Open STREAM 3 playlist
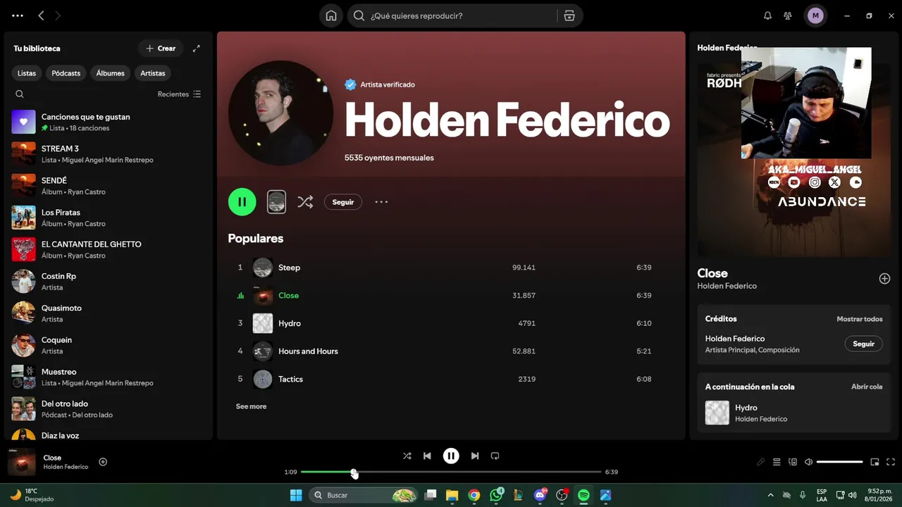 [109, 154]
